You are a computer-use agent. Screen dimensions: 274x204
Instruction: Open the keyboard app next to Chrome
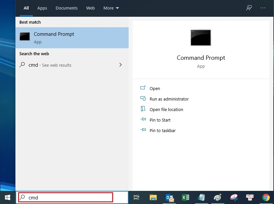(x=250, y=197)
